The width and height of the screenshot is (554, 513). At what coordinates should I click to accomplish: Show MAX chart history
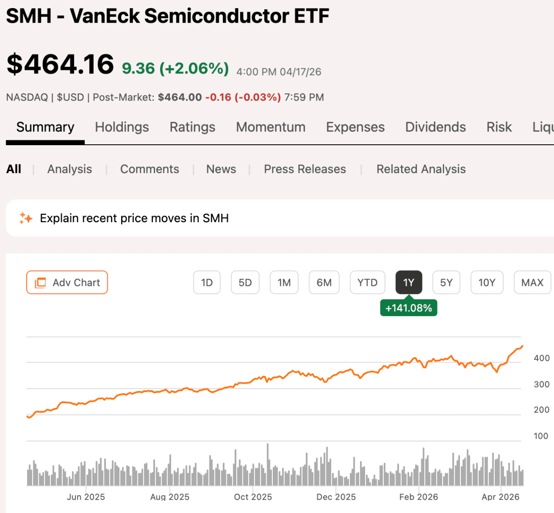(x=532, y=283)
